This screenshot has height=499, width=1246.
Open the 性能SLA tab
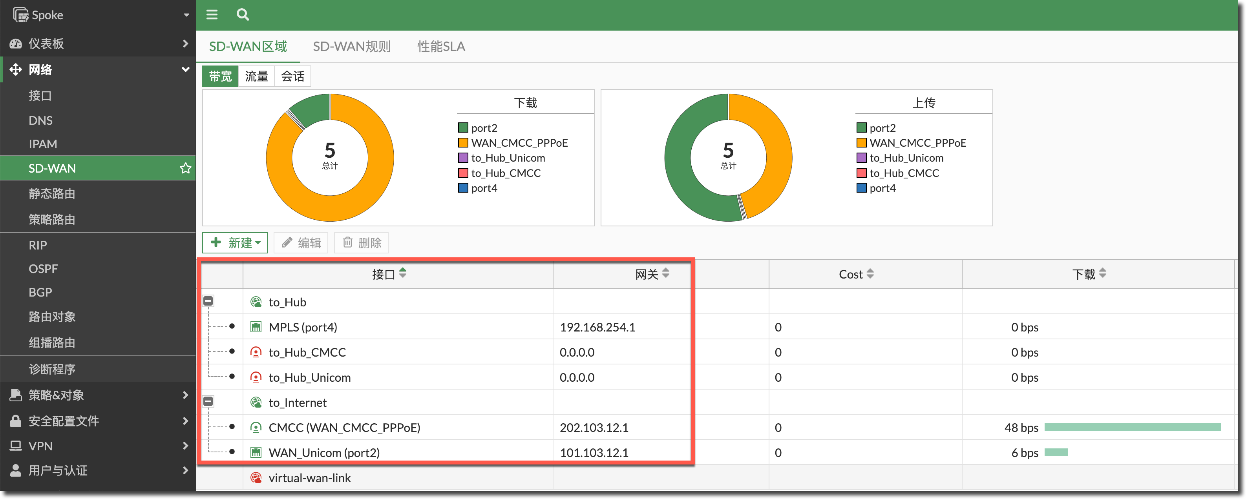point(440,46)
